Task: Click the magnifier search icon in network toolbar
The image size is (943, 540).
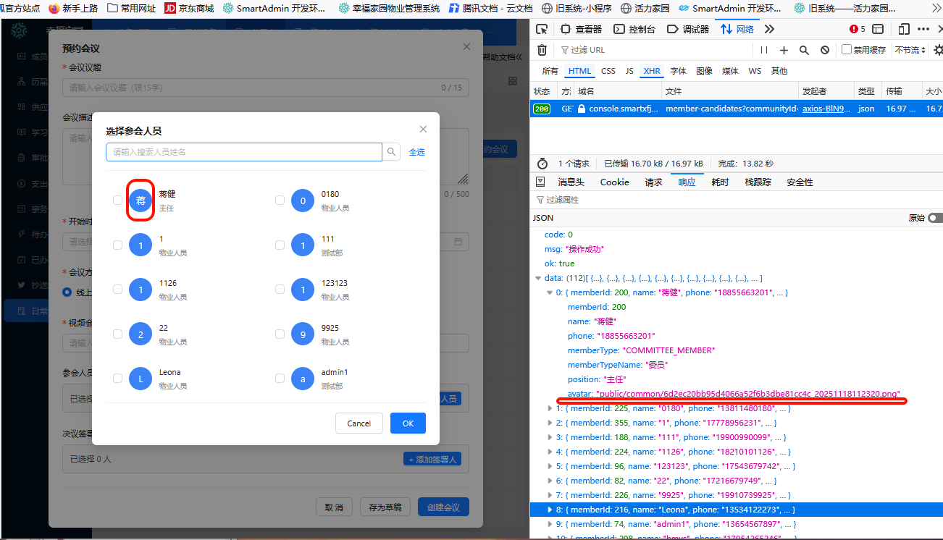Action: click(804, 50)
